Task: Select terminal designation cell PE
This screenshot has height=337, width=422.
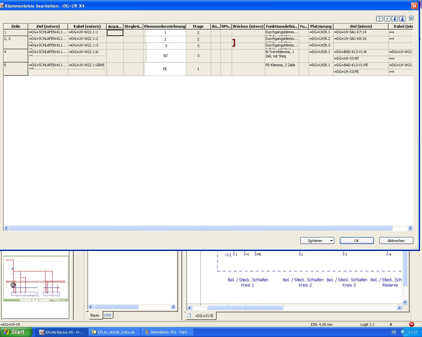Action: [x=165, y=69]
